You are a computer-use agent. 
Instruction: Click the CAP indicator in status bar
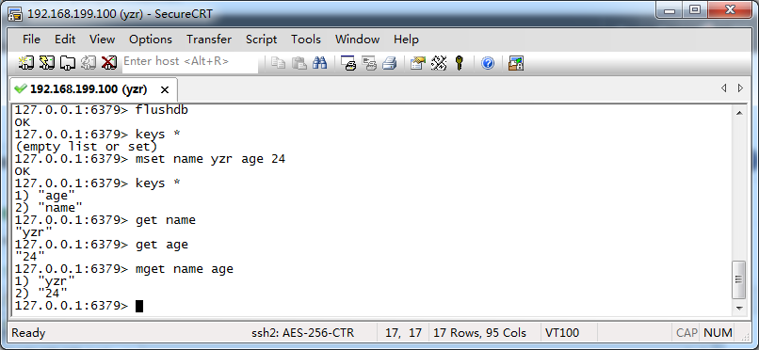click(686, 333)
